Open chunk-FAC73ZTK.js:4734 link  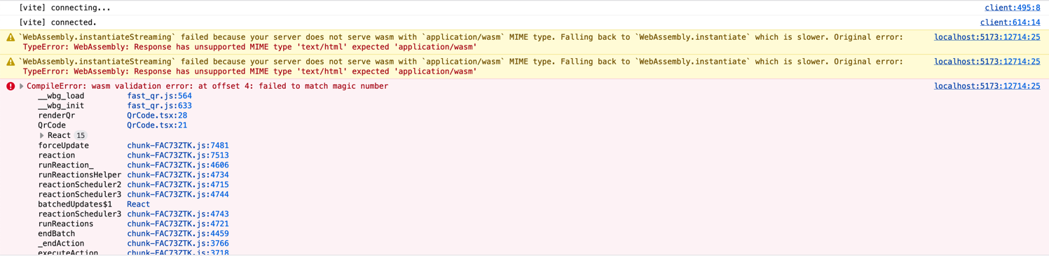click(178, 174)
